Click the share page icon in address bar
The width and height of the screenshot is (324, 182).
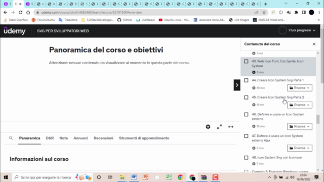click(256, 12)
